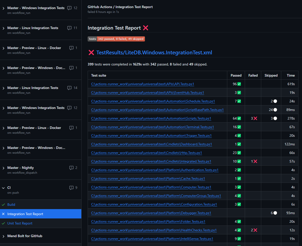The width and height of the screenshot is (302, 246).
Task: Click white skipped circle in ScriptBasePath.Tests.ps1 row
Action: coord(275,110)
